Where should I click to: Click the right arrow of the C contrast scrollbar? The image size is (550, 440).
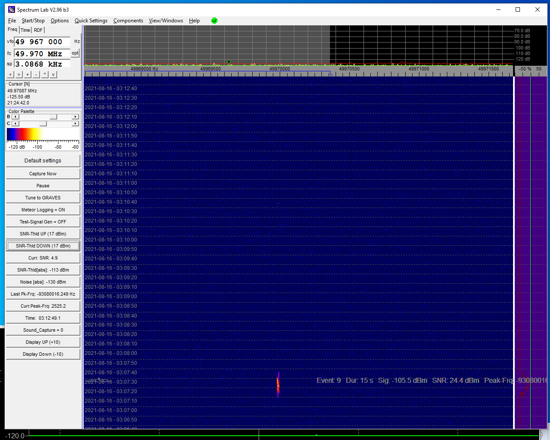[x=76, y=124]
